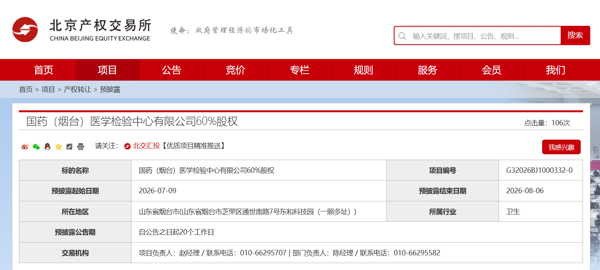Click the end date 2026-08-06
Viewport: 600px width, 270px height.
click(x=525, y=191)
